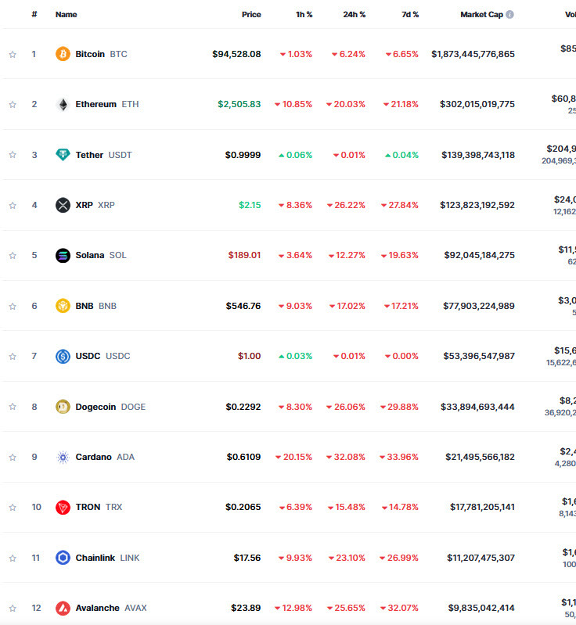Click the Ethereum diamond logo icon
The image size is (576, 625).
click(x=63, y=104)
